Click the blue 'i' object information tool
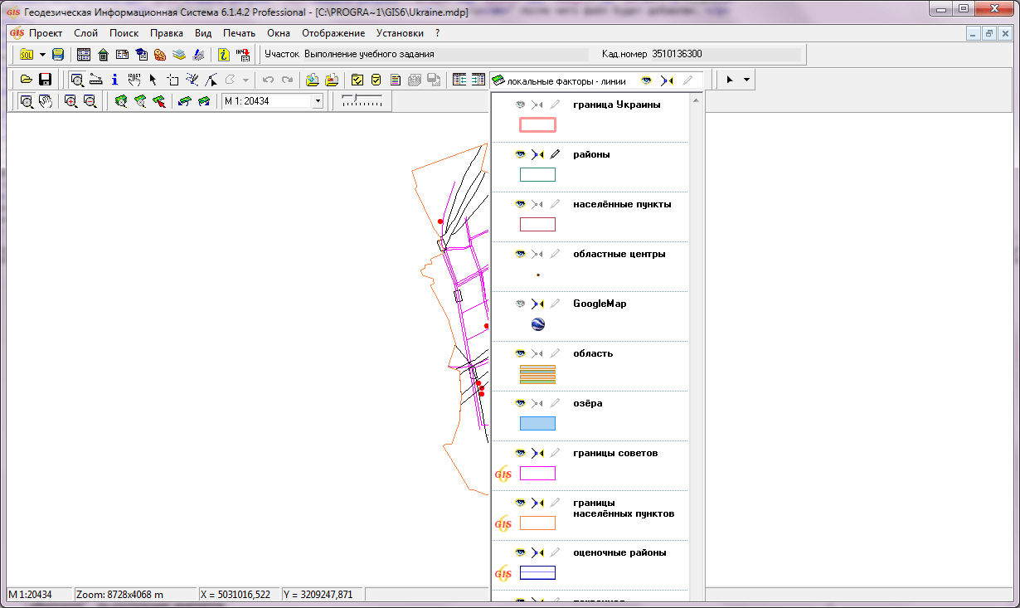This screenshot has width=1020, height=608. pos(114,80)
